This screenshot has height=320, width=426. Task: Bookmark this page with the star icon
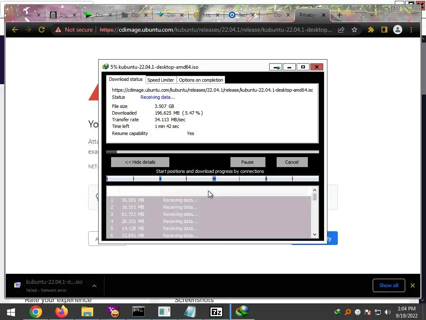[x=354, y=30]
